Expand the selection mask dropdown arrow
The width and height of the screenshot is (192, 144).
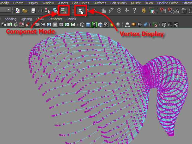pyautogui.click(x=73, y=10)
